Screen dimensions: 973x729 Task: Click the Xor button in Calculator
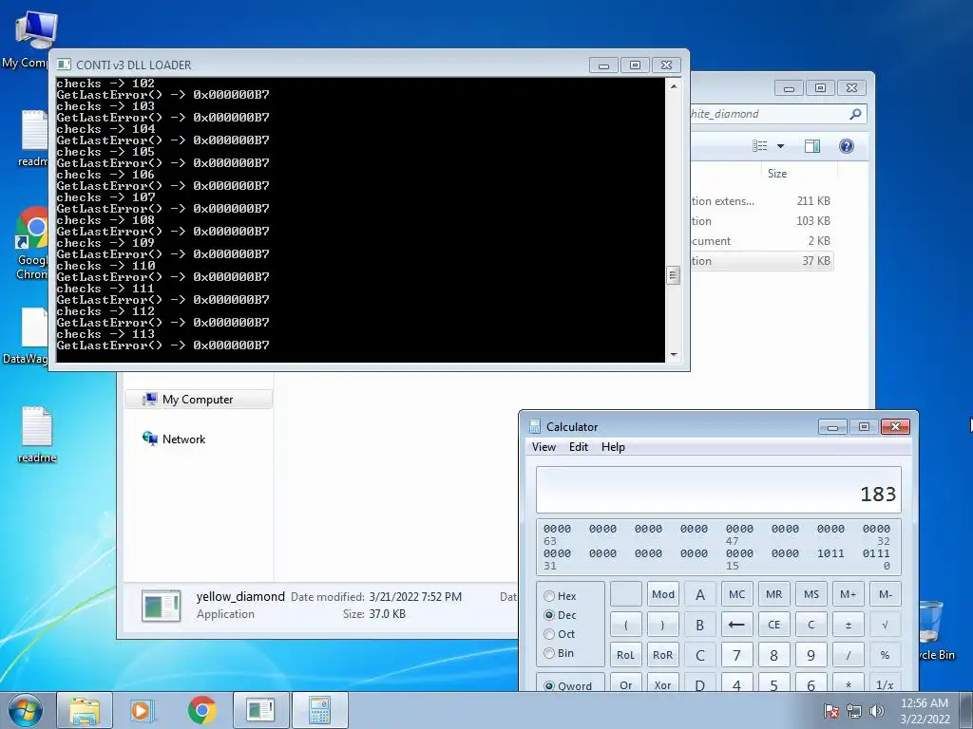pyautogui.click(x=662, y=683)
